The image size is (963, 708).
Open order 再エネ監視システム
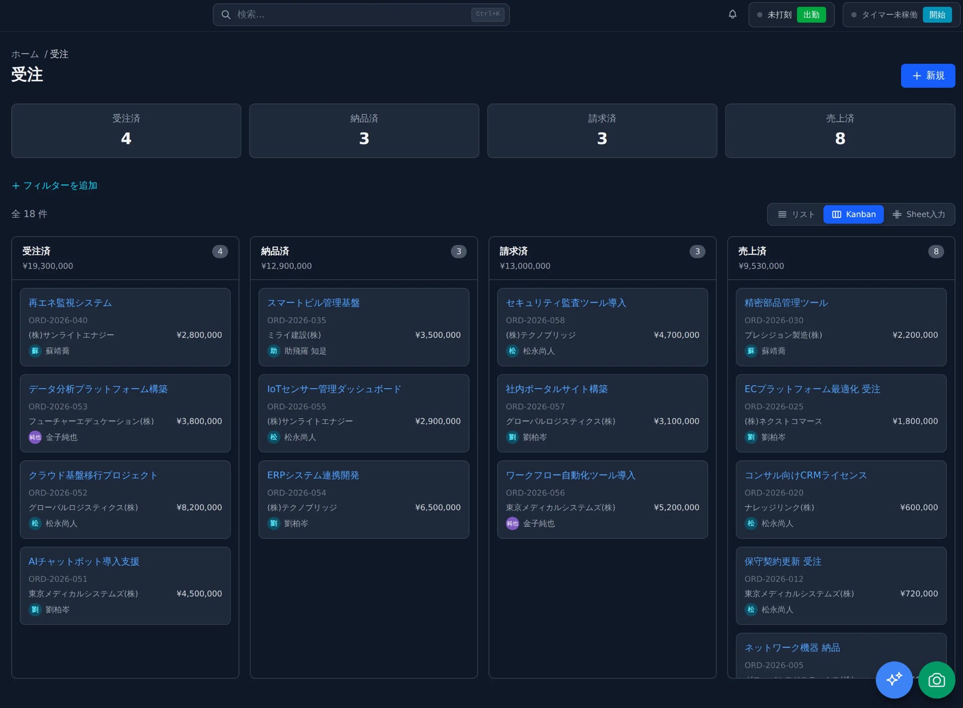70,303
